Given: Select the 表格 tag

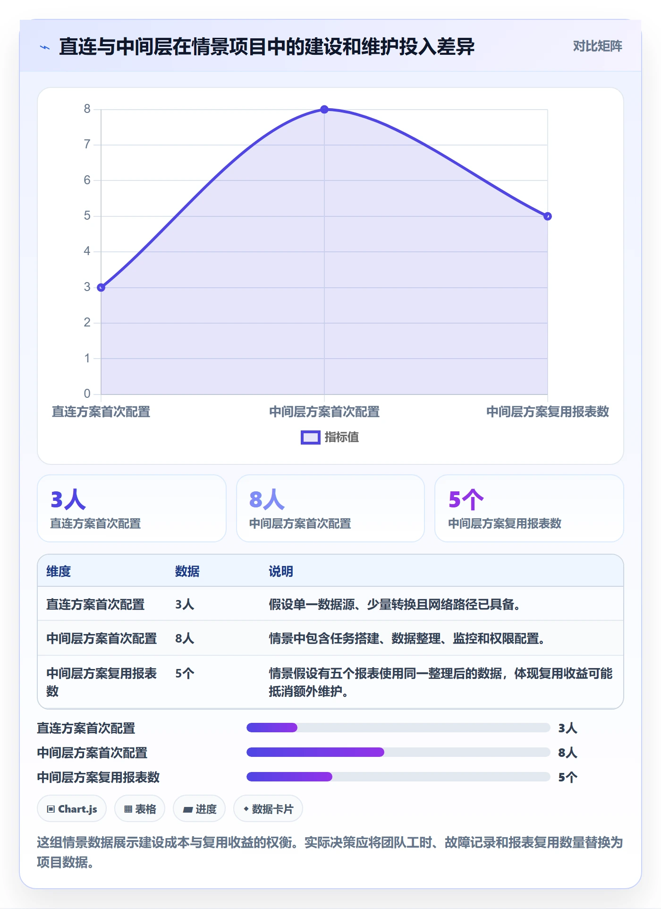Looking at the screenshot, I should [140, 809].
